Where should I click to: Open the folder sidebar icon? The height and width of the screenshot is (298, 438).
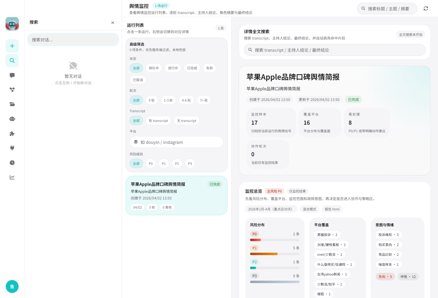tap(12, 104)
